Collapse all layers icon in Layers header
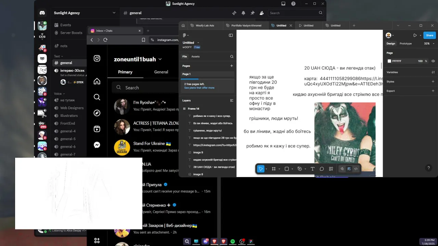 pos(232,100)
